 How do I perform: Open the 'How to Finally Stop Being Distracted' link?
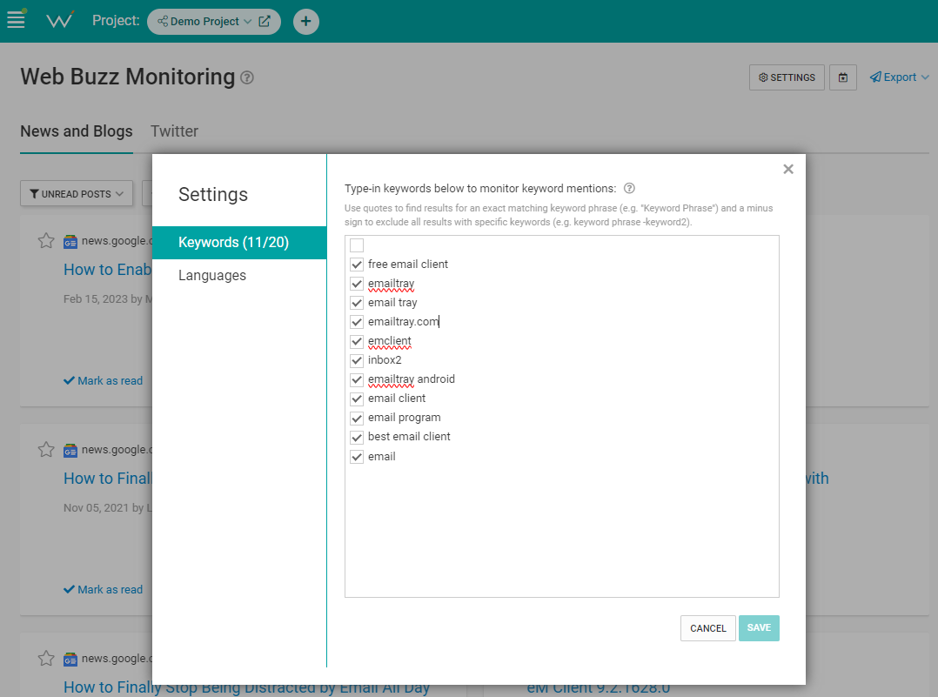coord(246,687)
